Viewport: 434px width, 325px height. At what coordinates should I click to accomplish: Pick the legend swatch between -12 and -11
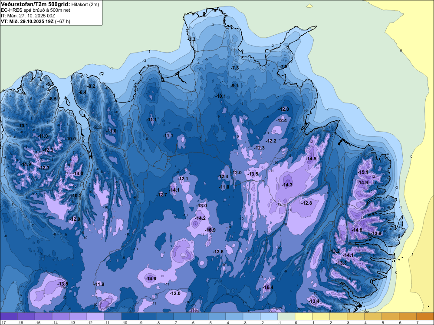(95, 316)
